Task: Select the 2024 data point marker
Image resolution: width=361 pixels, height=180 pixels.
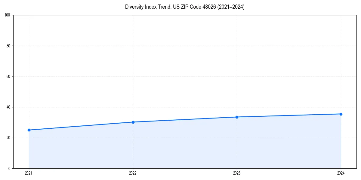Action: (x=341, y=114)
